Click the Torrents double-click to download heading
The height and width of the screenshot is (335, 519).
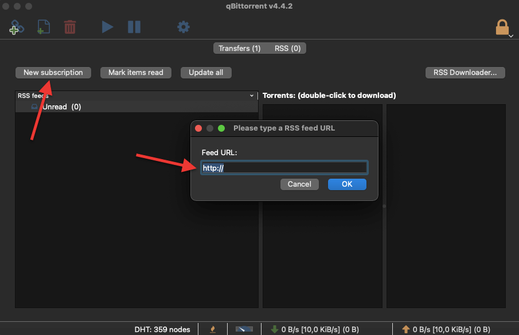click(329, 96)
